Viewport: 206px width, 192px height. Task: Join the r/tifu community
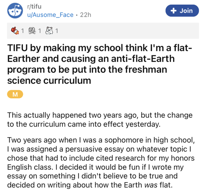[x=182, y=11]
